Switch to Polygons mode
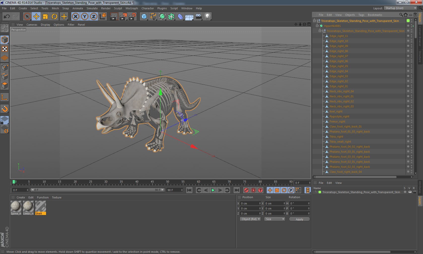 5,86
